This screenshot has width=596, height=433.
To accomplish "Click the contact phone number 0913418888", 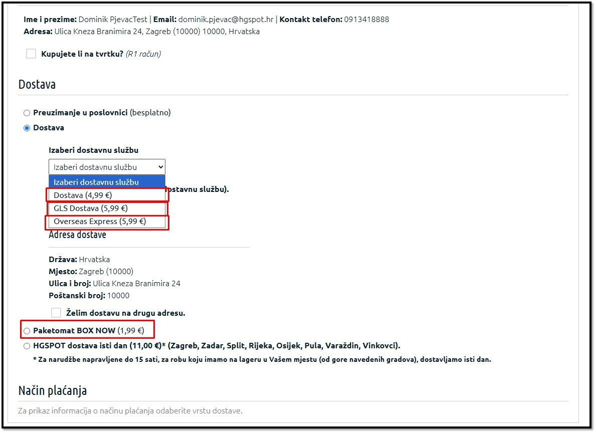I will tap(366, 20).
